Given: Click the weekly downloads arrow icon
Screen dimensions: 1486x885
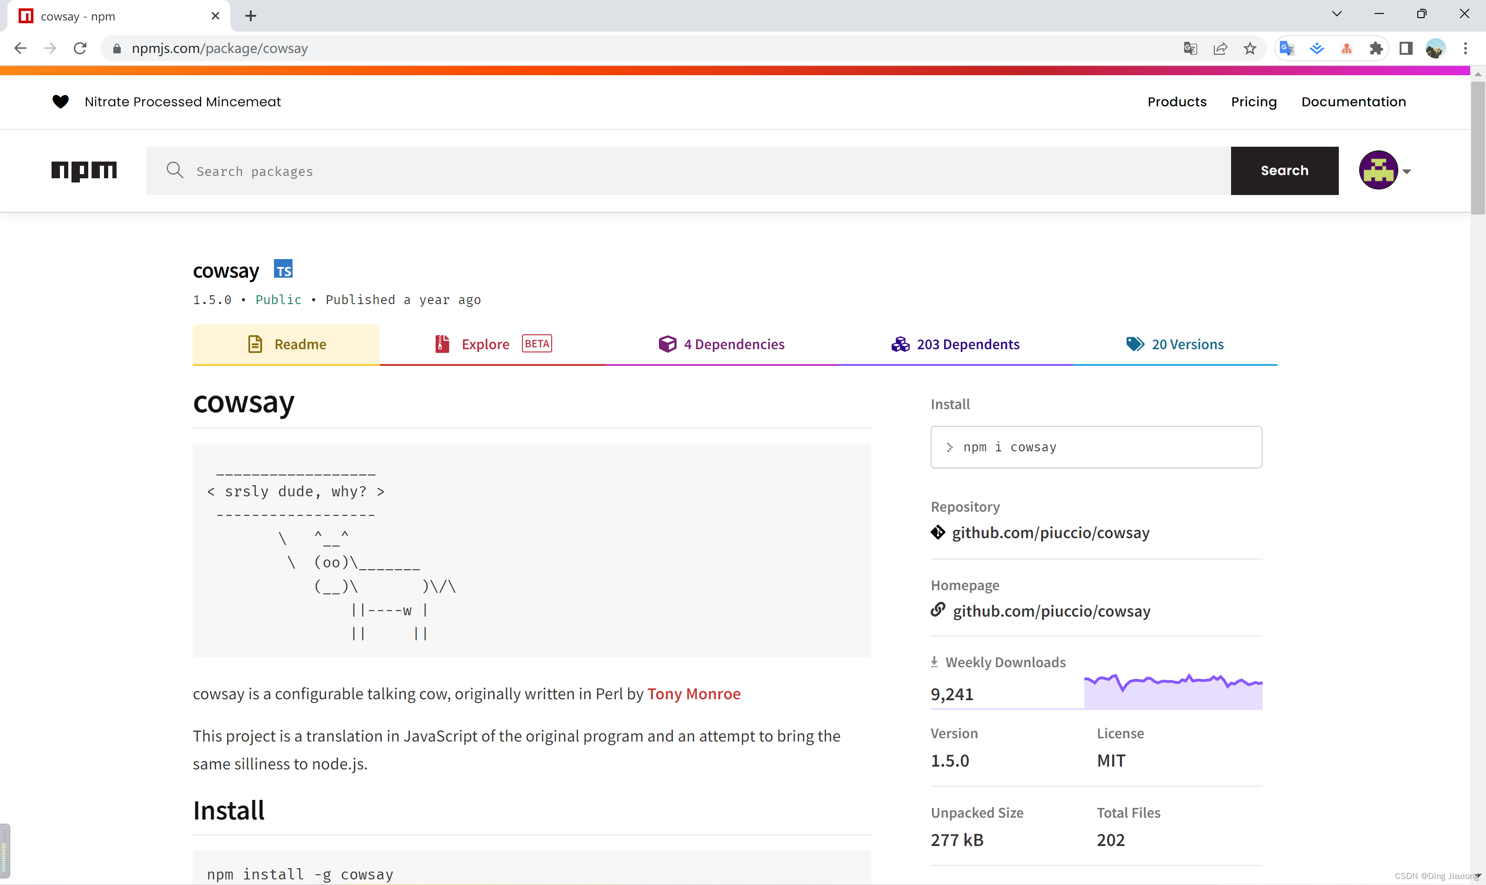Looking at the screenshot, I should [x=934, y=661].
